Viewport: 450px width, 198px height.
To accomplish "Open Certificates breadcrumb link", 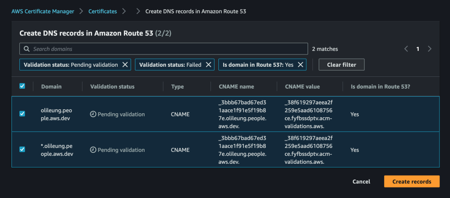I will [x=102, y=11].
